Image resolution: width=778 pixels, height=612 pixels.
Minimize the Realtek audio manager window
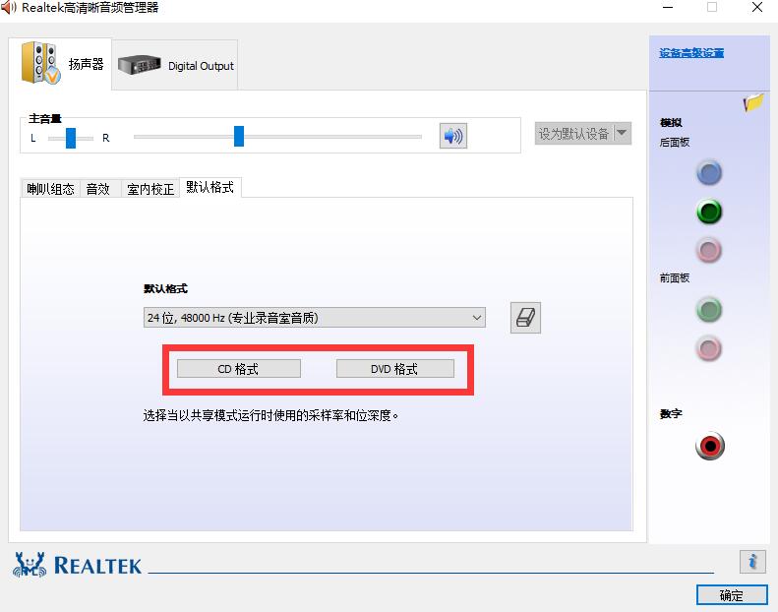[668, 8]
